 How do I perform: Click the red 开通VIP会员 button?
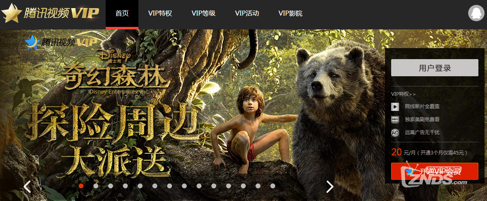(x=435, y=171)
